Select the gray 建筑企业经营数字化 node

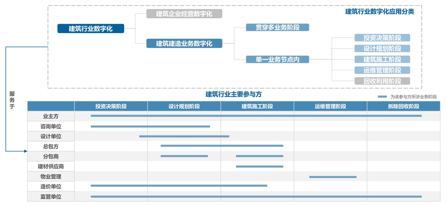[x=184, y=14]
